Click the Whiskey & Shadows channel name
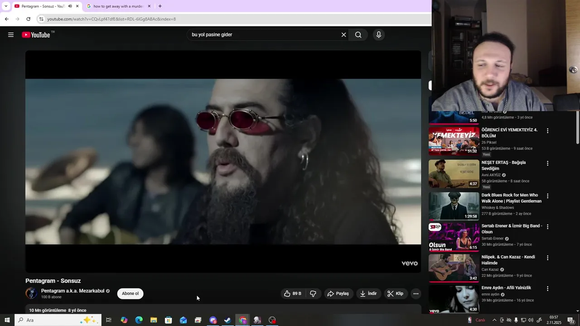Viewport: 580px width, 326px height. pos(498,208)
